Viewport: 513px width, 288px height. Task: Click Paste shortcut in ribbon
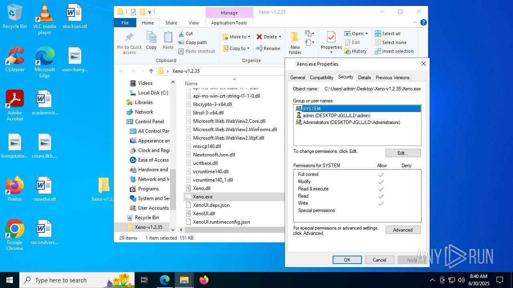[196, 51]
